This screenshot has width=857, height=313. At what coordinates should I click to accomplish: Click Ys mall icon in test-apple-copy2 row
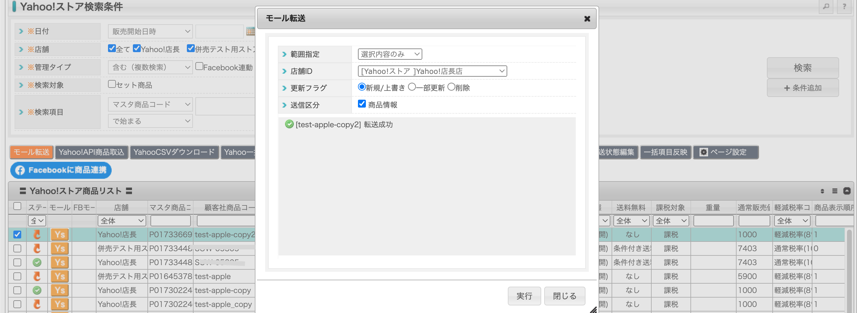coord(59,235)
